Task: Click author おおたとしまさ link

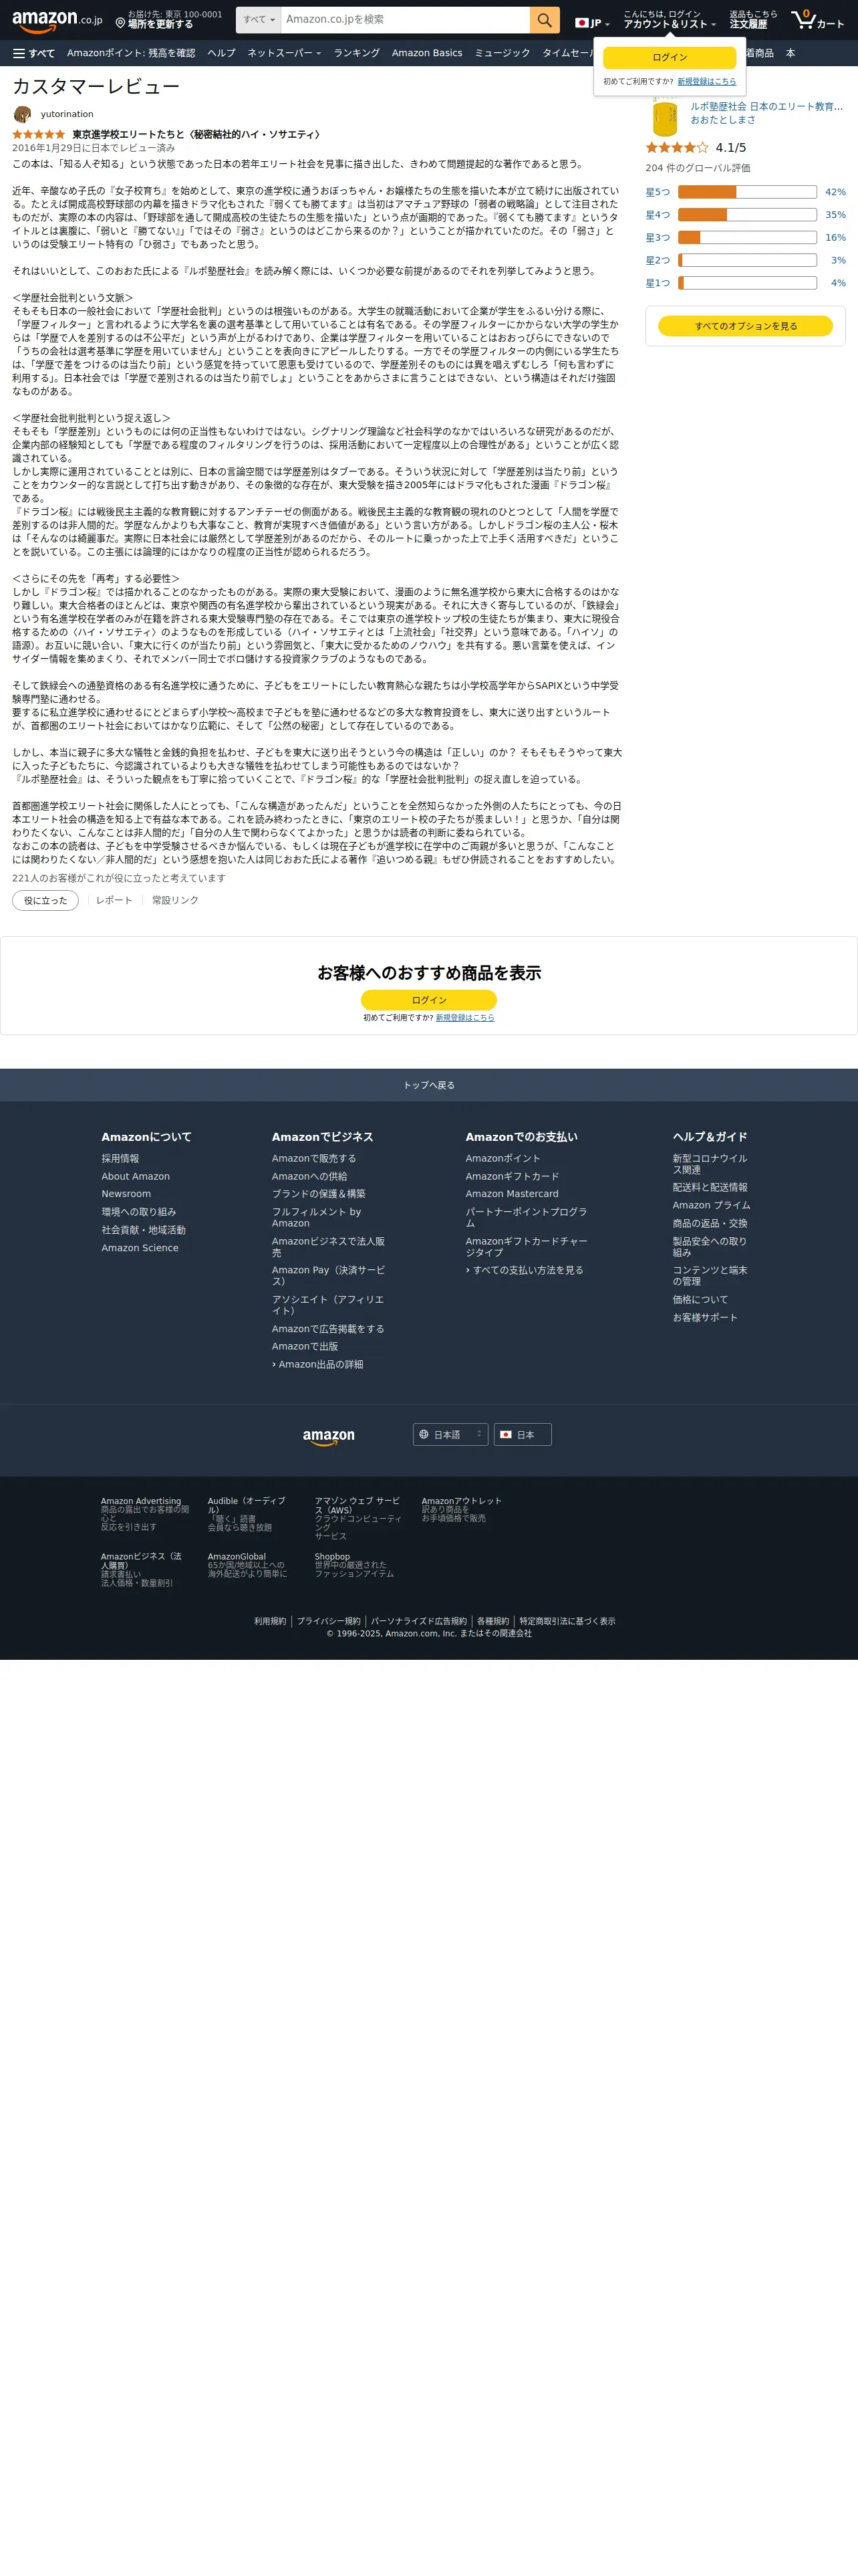Action: (723, 120)
